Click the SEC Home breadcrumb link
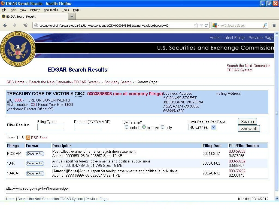Viewport: 279px width, 209px height. pyautogui.click(x=15, y=82)
